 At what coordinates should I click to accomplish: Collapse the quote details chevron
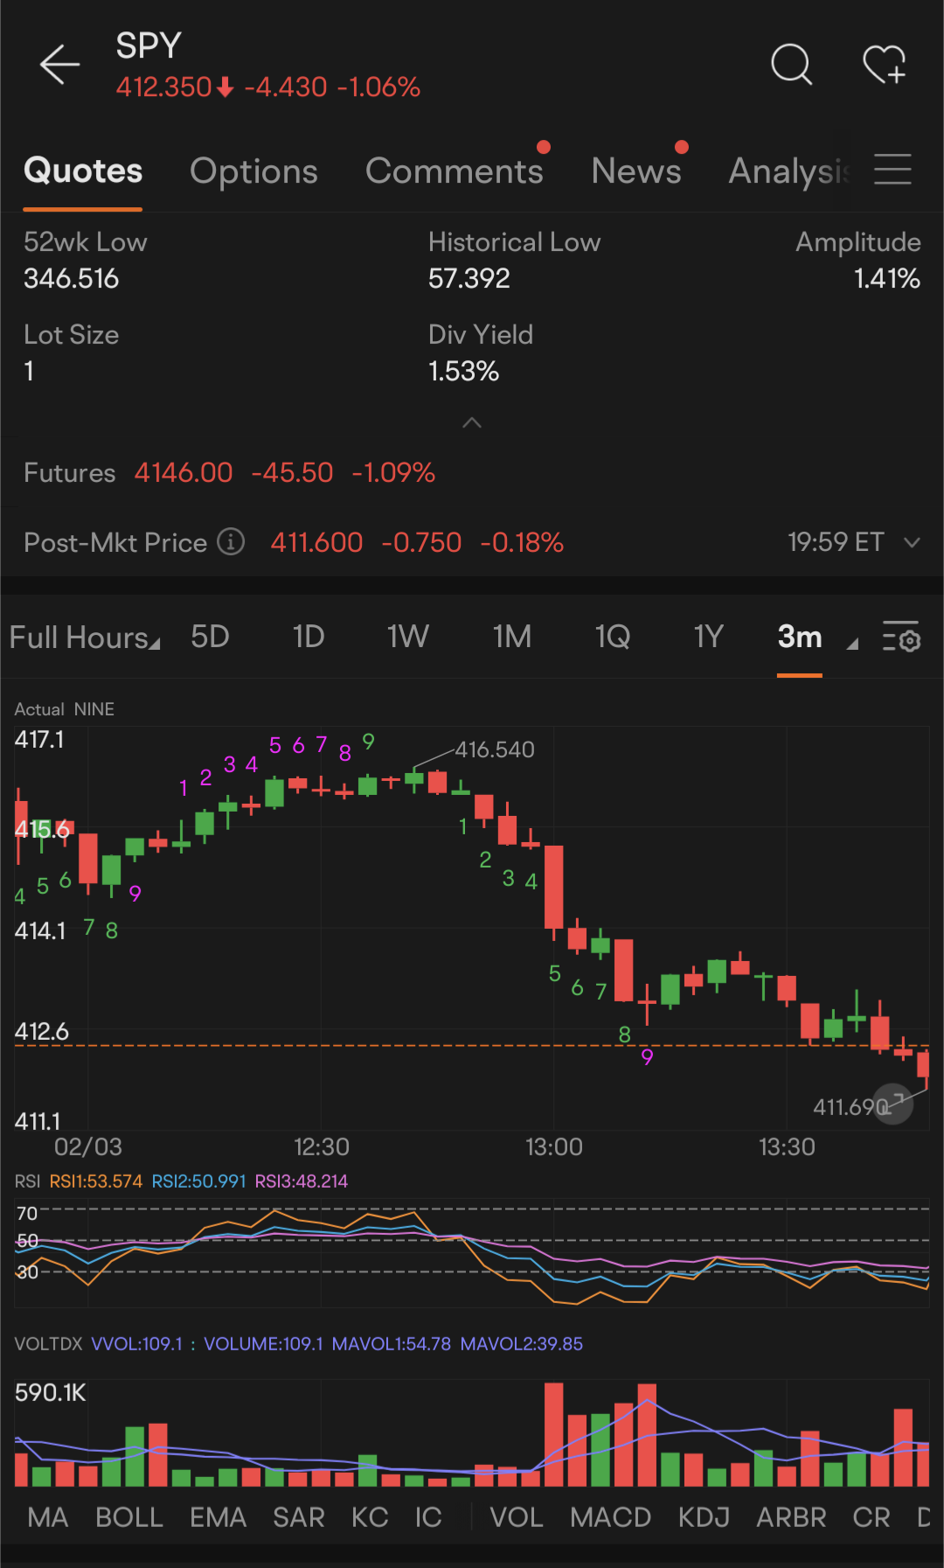coord(472,423)
